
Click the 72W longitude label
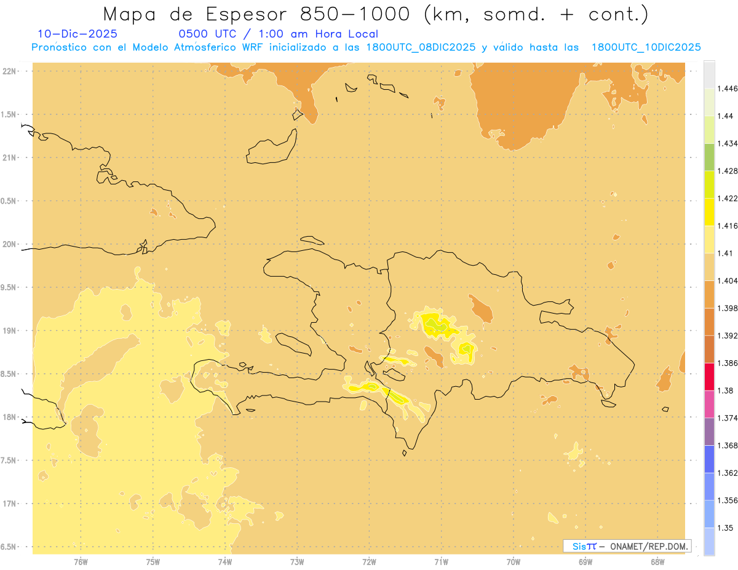(x=369, y=561)
